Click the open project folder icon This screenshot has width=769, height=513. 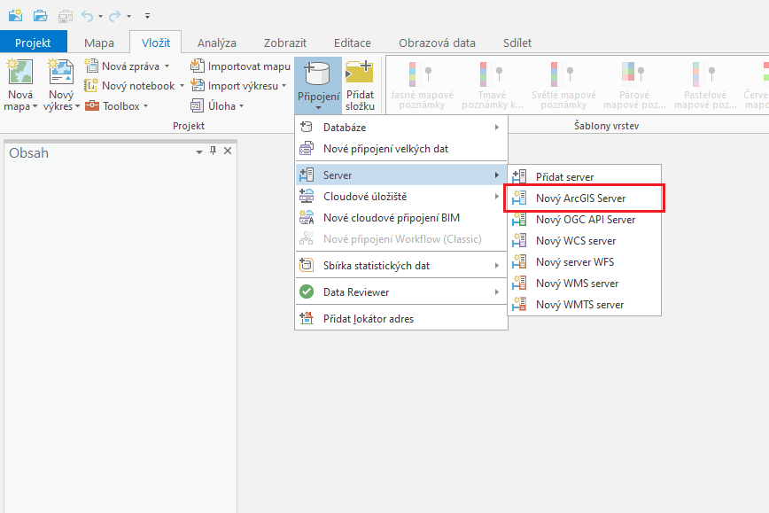pyautogui.click(x=40, y=16)
